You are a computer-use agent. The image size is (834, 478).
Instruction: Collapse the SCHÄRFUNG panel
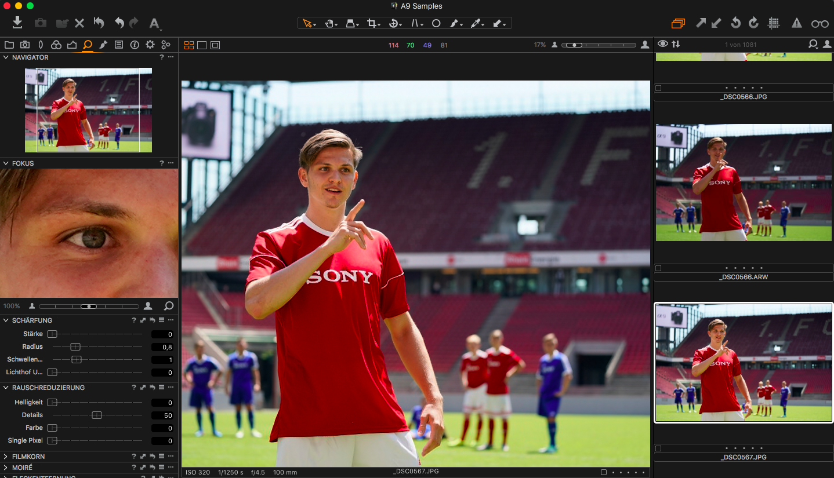(x=6, y=320)
